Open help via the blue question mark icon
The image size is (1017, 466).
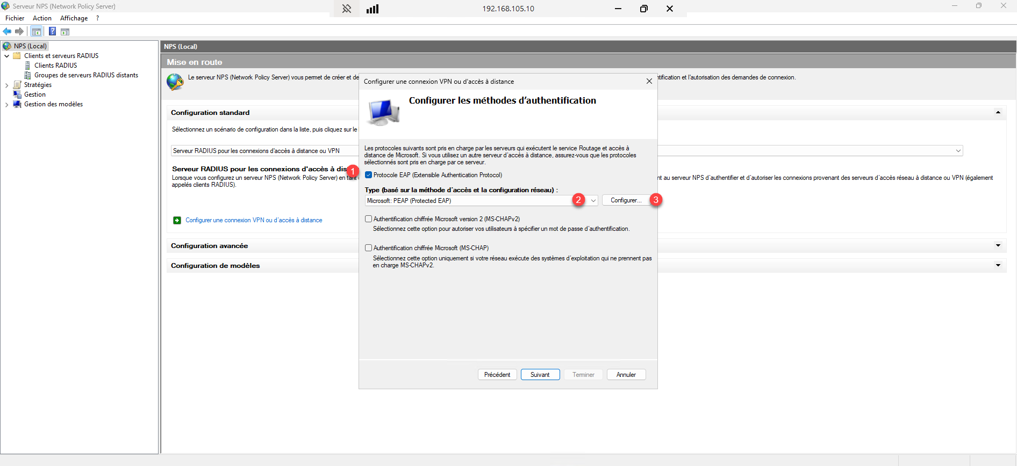pos(52,32)
